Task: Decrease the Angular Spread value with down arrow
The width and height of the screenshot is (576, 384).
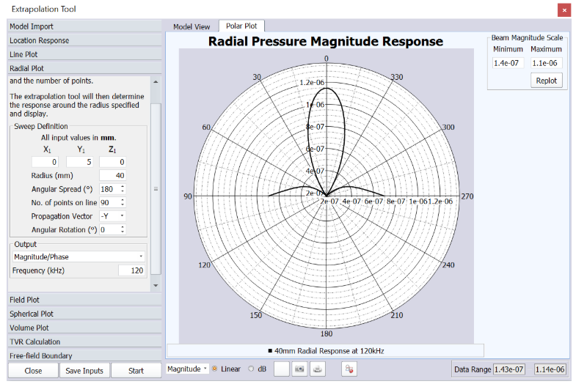Action: pos(123,191)
